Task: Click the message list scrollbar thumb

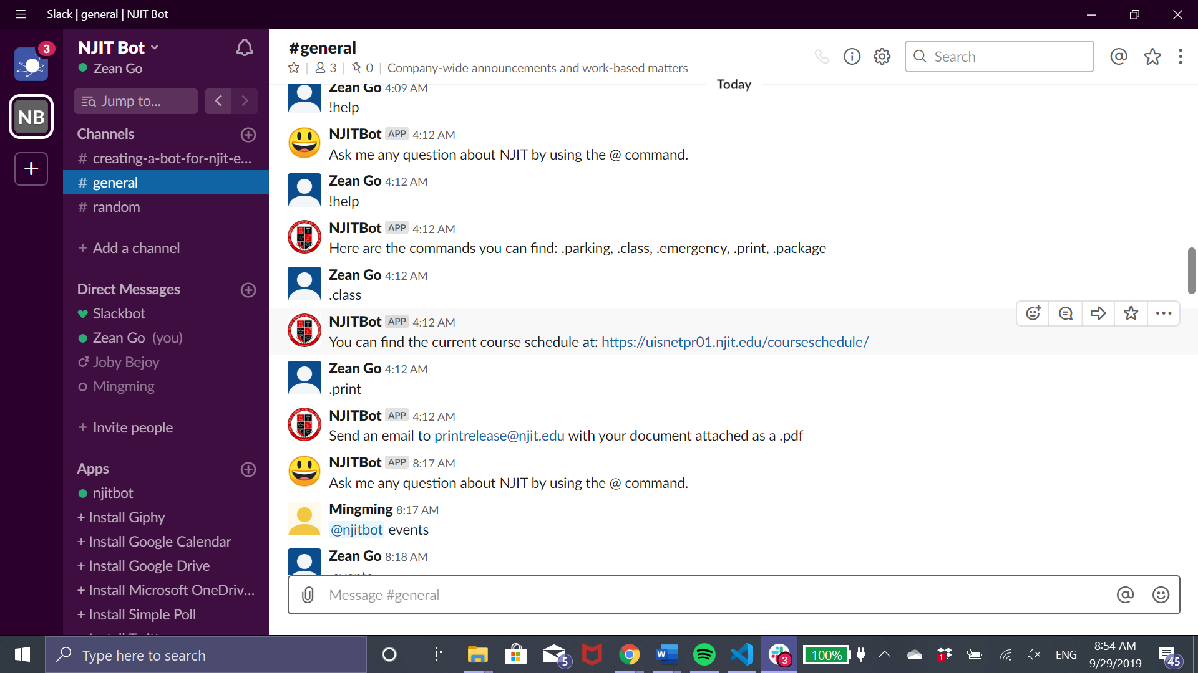Action: [1191, 271]
